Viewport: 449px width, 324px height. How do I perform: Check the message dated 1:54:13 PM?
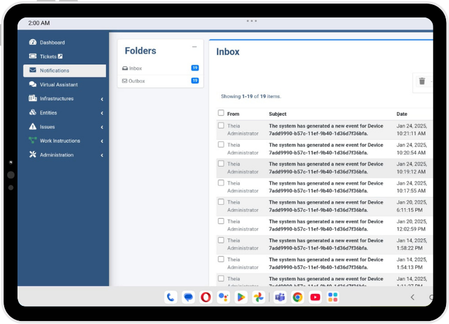[221, 259]
